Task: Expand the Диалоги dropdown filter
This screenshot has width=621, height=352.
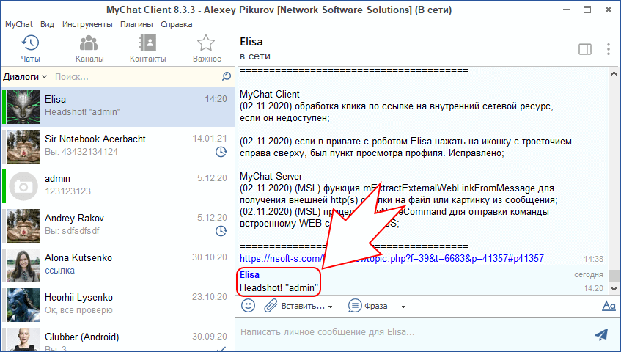Action: (x=25, y=76)
